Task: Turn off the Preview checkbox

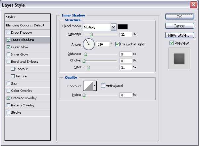Action: tap(171, 43)
